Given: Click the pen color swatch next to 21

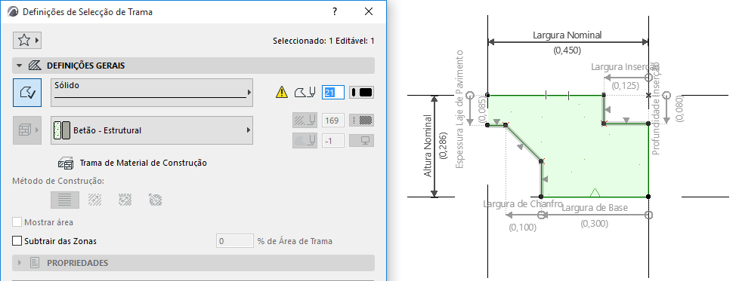Looking at the screenshot, I should point(361,92).
